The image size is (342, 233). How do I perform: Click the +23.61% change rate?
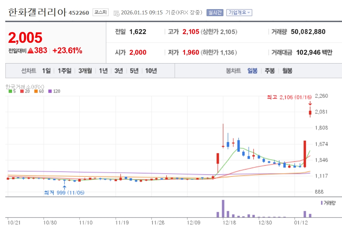point(68,51)
